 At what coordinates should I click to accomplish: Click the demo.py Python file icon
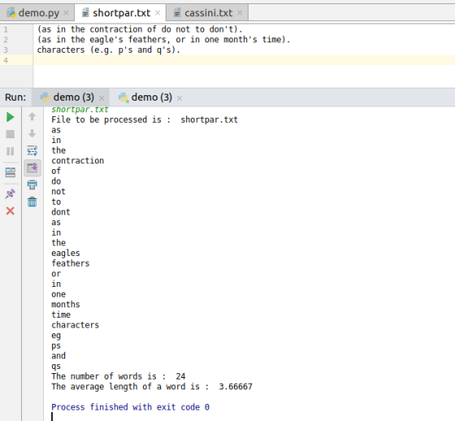(x=11, y=13)
